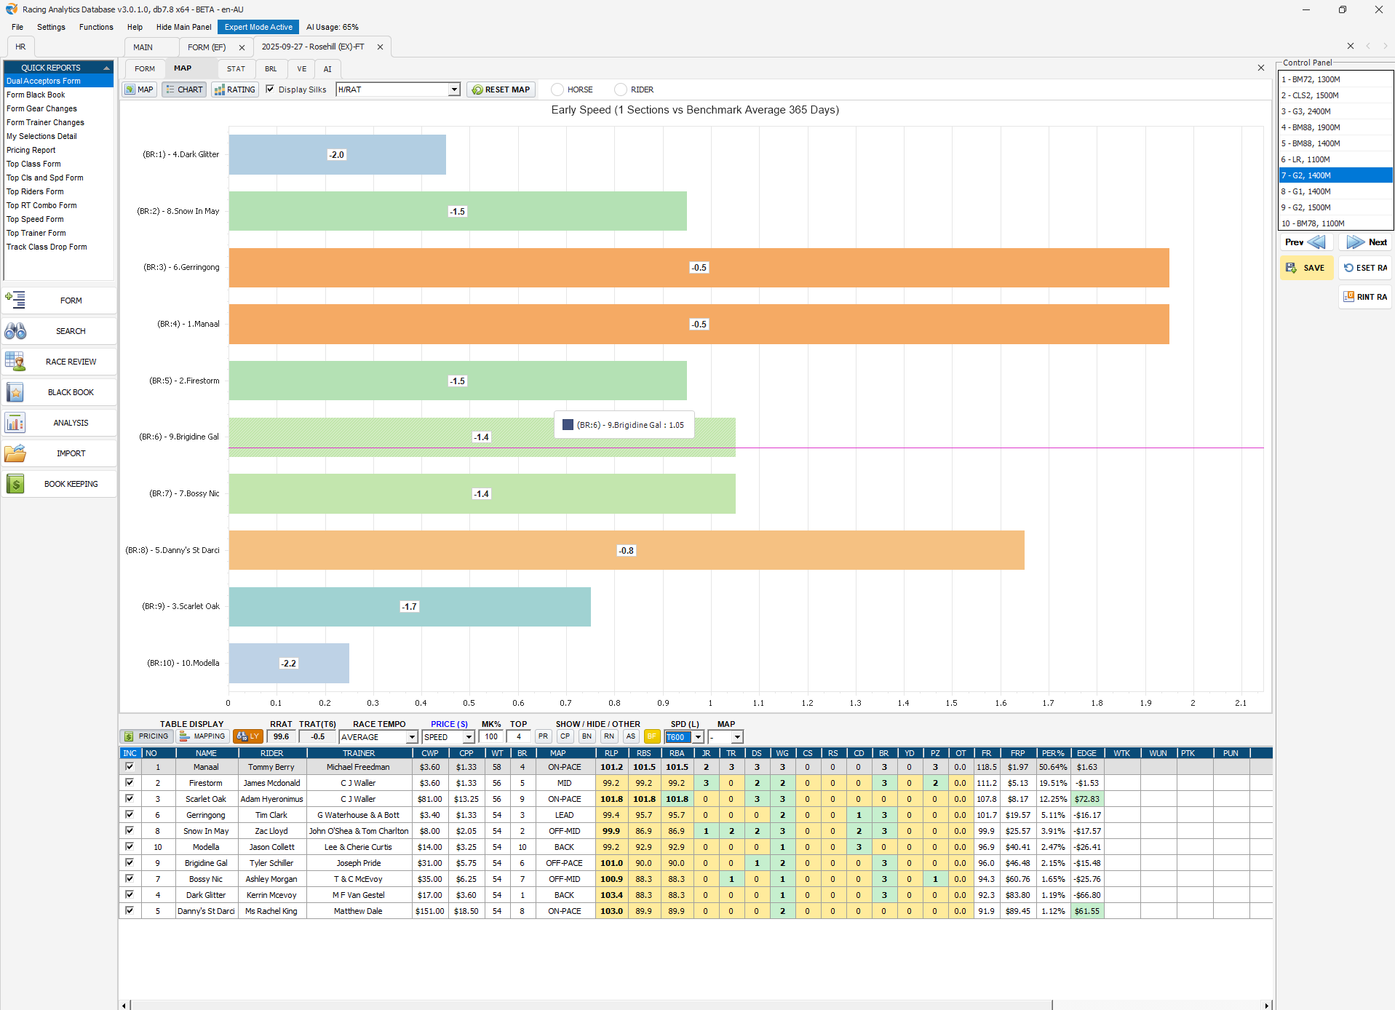
Task: Select race 8 - G1, 1400M in list
Action: point(1335,191)
